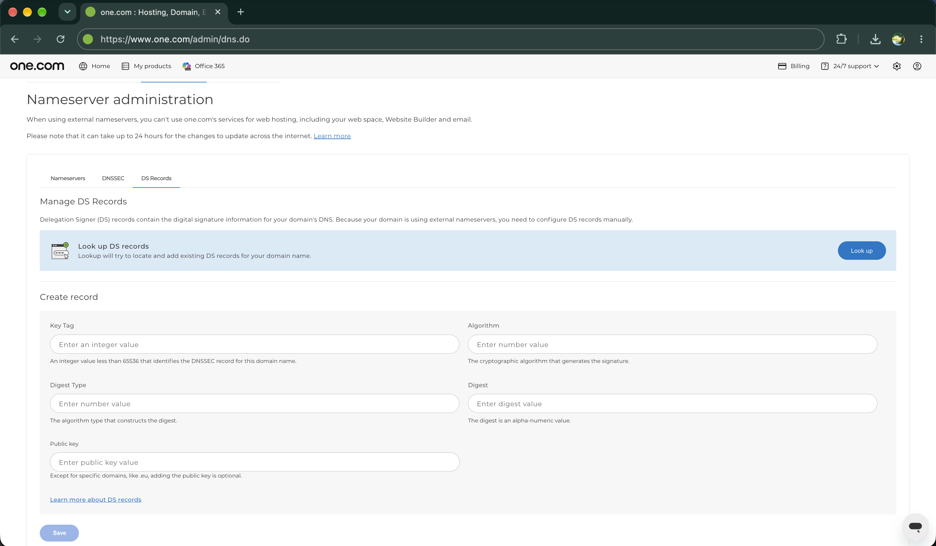936x546 pixels.
Task: Switch to the DNSSEC tab
Action: point(113,178)
